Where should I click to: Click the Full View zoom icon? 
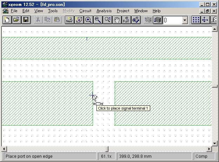click(126, 20)
